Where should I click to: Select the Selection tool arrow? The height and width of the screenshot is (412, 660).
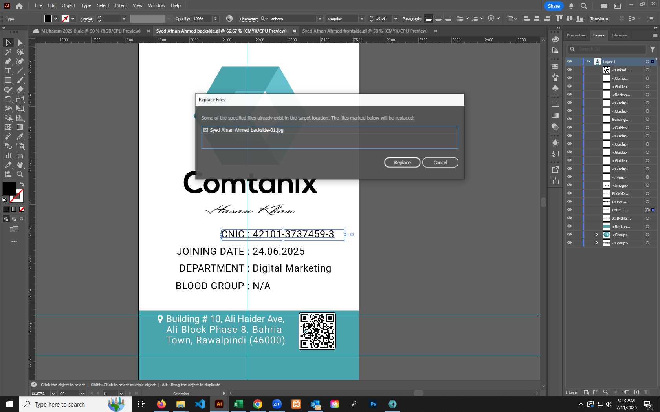[x=8, y=42]
